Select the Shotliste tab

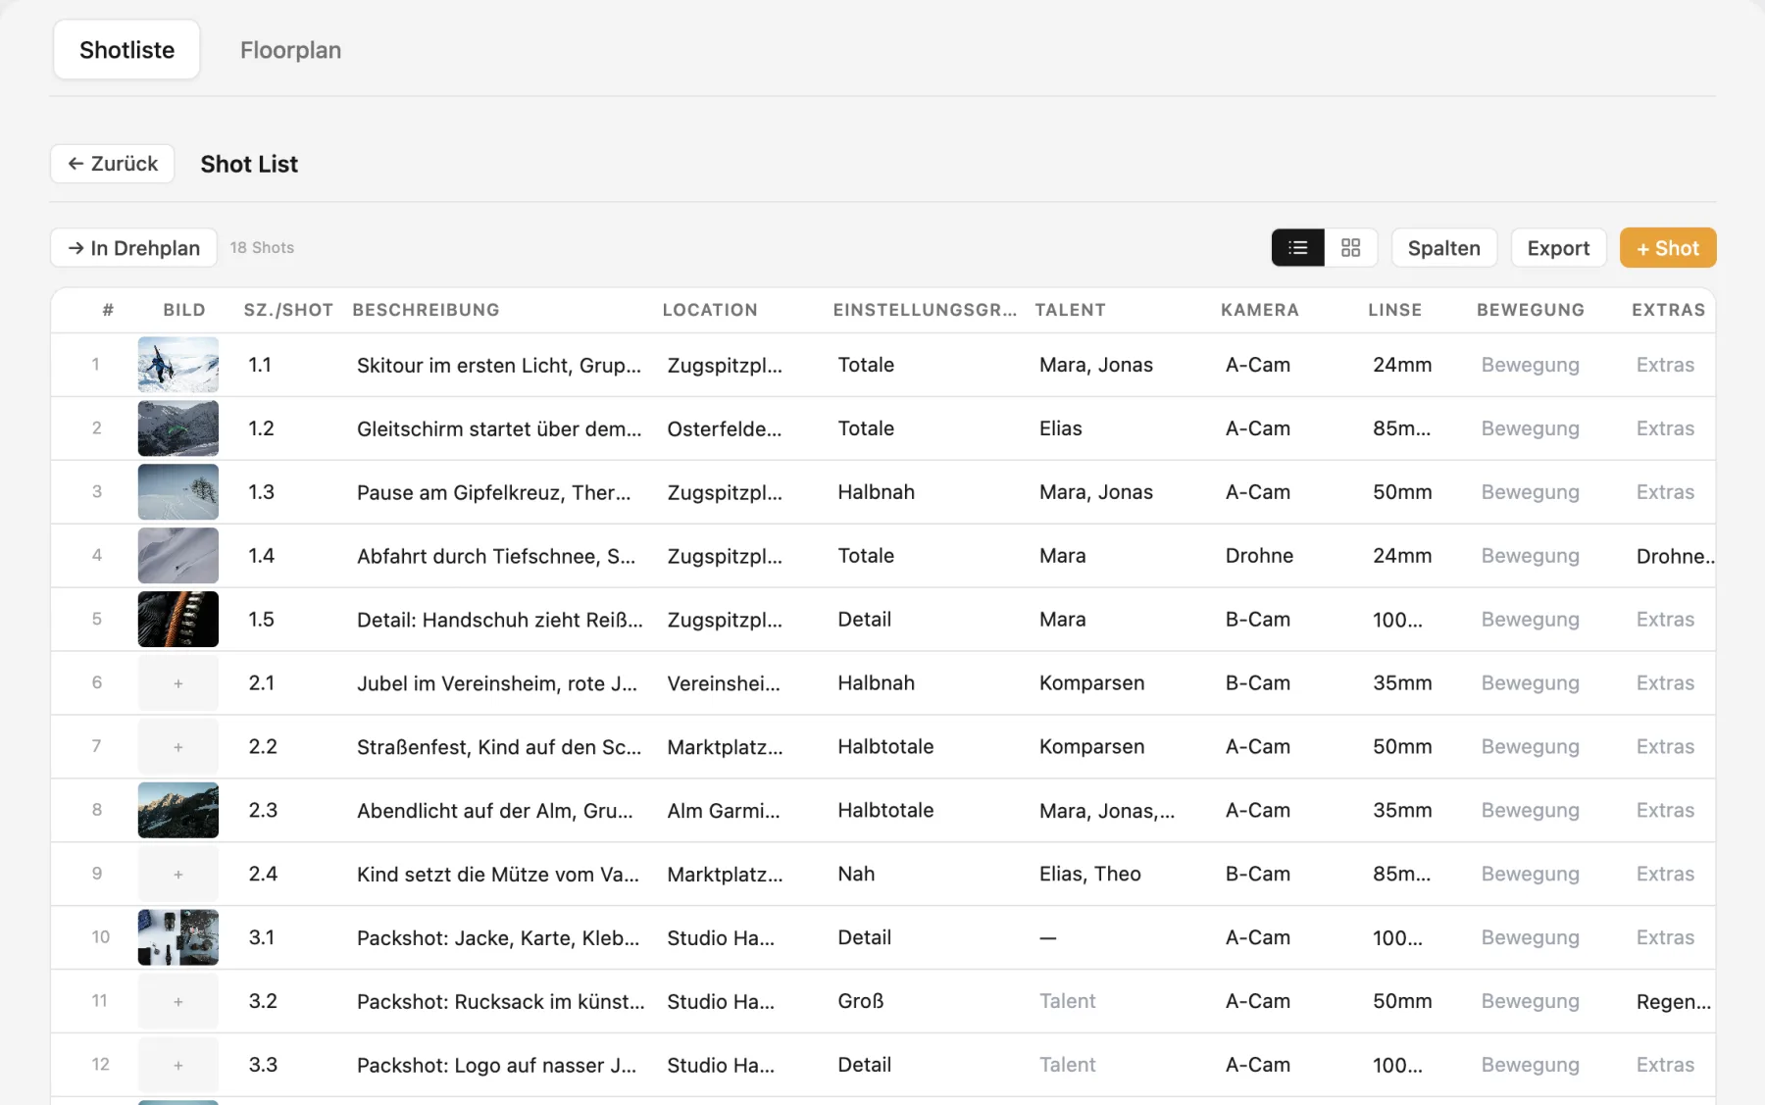pyautogui.click(x=126, y=50)
